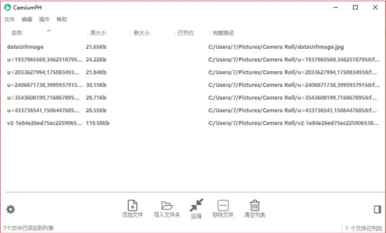Select the u=1937965569 file row
The height and width of the screenshot is (233, 386).
[193, 60]
